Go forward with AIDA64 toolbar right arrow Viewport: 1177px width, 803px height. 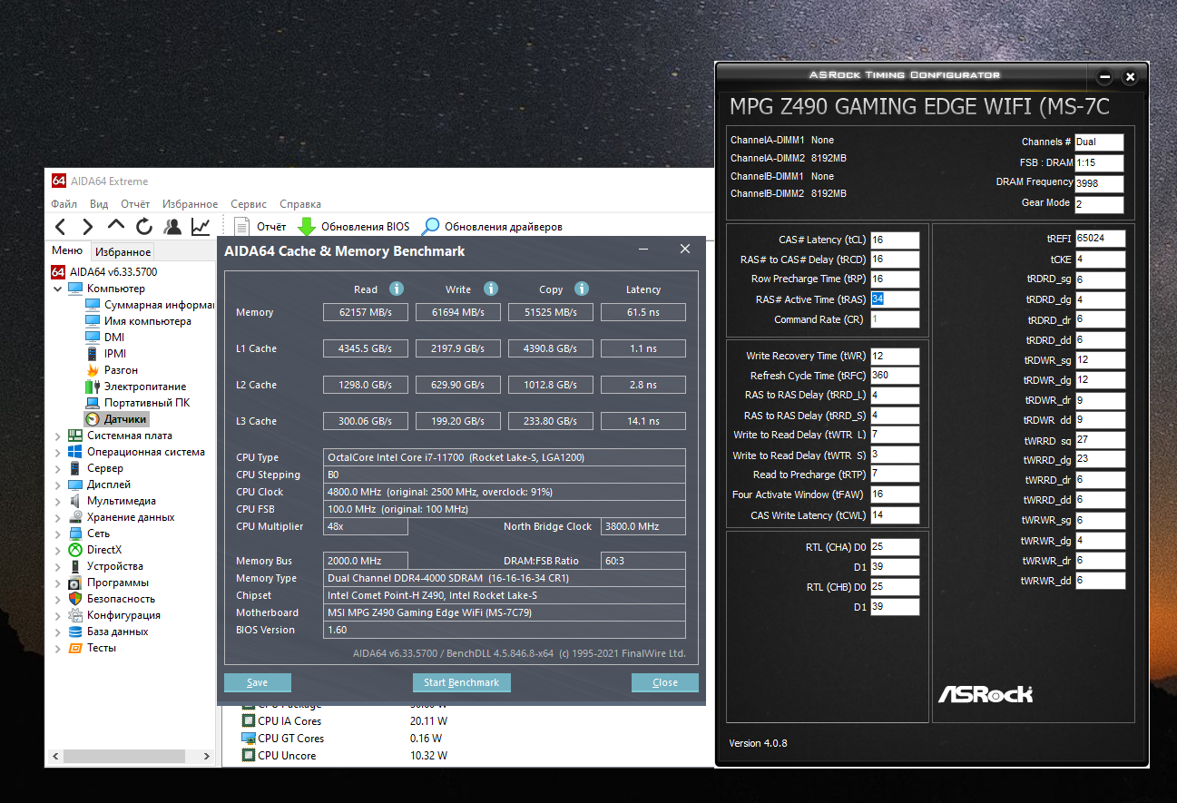point(88,227)
